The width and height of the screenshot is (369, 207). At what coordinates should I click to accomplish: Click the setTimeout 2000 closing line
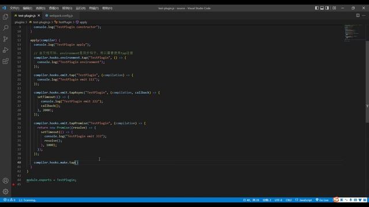[x=45, y=110]
